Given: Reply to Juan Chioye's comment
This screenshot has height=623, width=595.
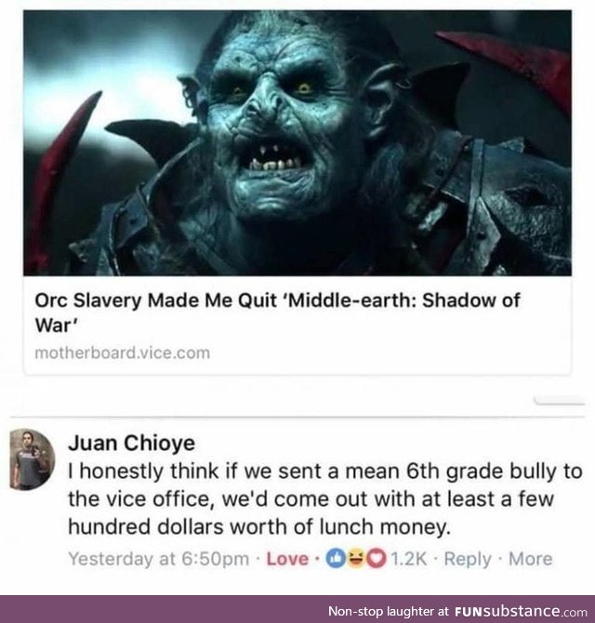Looking at the screenshot, I should pyautogui.click(x=468, y=559).
